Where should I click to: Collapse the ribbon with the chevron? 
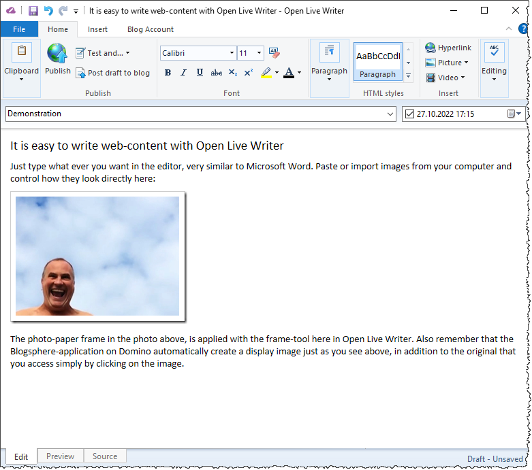coord(509,29)
